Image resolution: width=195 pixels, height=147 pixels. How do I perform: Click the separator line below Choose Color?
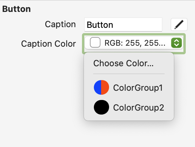click(x=129, y=74)
